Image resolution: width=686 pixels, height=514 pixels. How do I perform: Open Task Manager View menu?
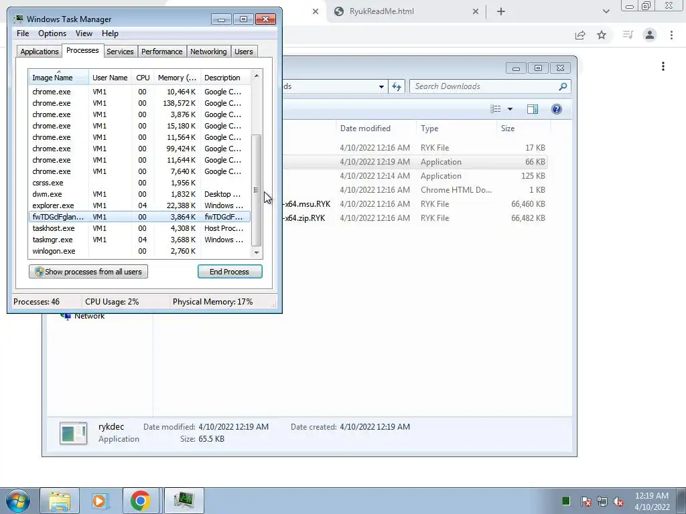coord(84,33)
